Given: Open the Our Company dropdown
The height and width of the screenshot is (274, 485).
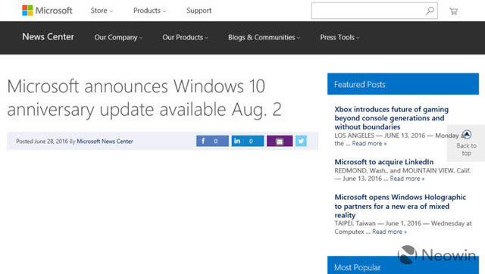Looking at the screenshot, I should 118,37.
